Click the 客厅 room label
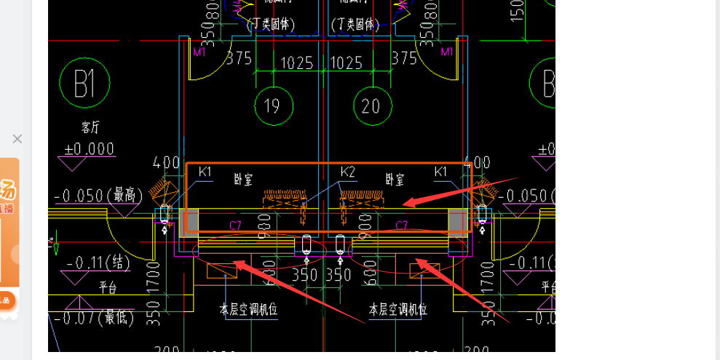 coord(90,128)
